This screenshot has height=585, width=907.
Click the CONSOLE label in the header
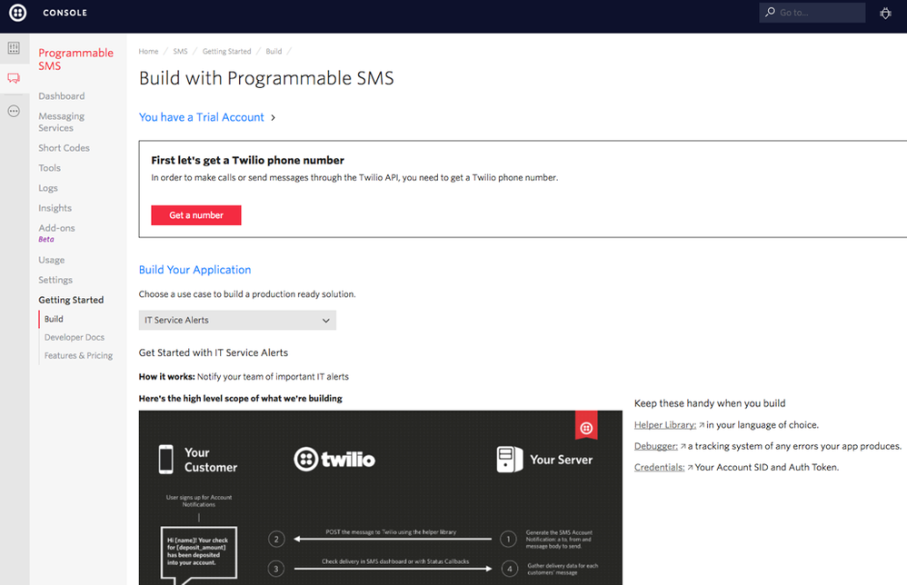point(65,13)
